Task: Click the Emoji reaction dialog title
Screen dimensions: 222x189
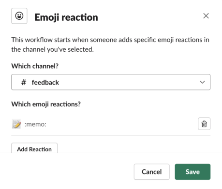Action: tap(66, 17)
